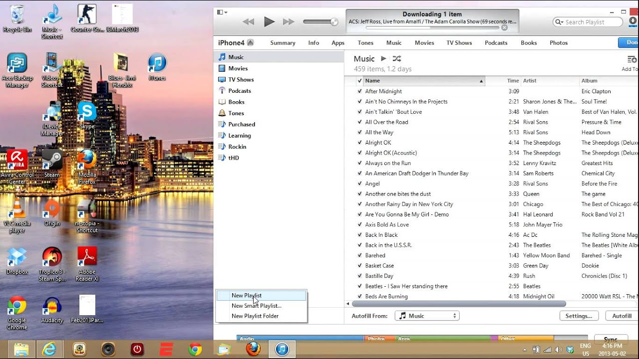The height and width of the screenshot is (359, 639).
Task: Uncheck the Basket Case song
Action: [x=359, y=266]
